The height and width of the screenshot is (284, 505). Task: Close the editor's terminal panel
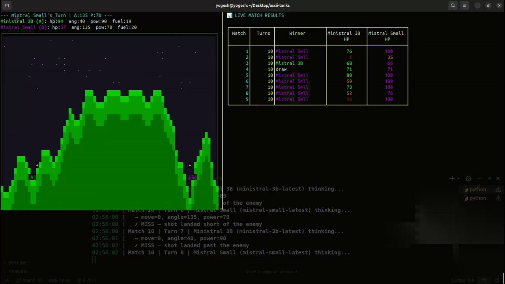coord(498,179)
